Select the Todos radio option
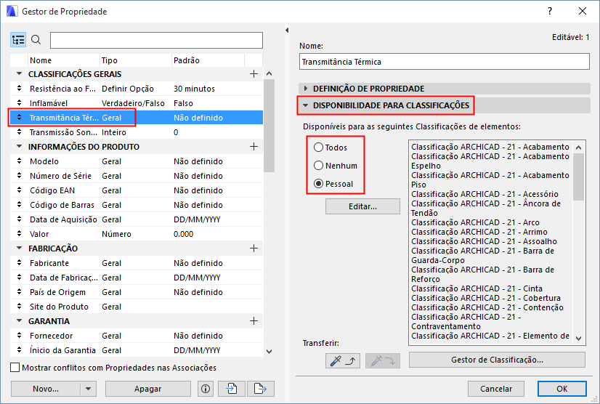 click(318, 148)
